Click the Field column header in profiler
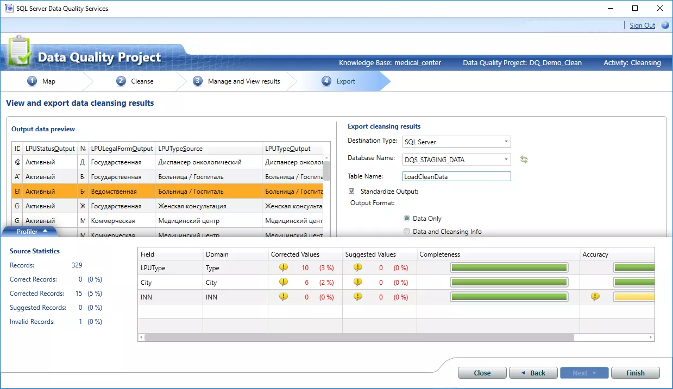This screenshot has width=673, height=389. [171, 254]
